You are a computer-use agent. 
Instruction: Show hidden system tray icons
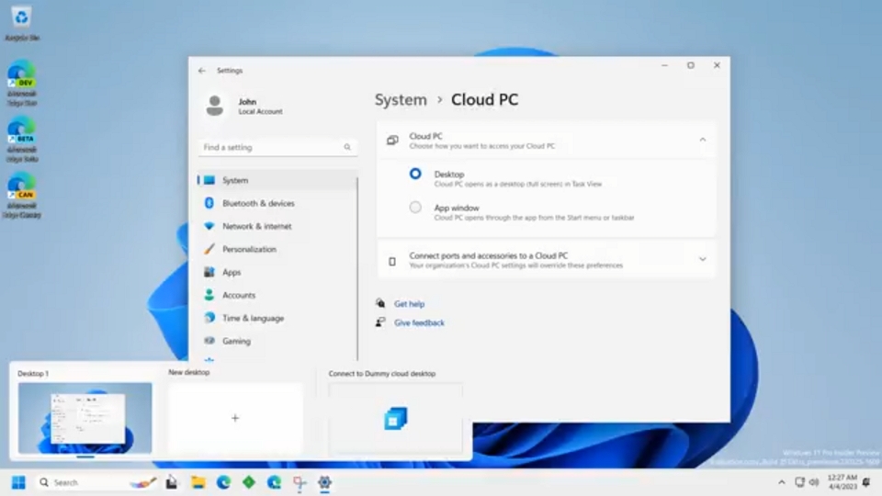pos(781,482)
